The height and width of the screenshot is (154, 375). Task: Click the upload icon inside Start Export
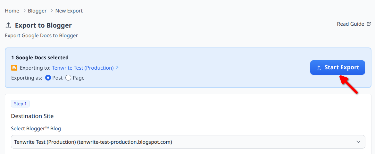[319, 68]
